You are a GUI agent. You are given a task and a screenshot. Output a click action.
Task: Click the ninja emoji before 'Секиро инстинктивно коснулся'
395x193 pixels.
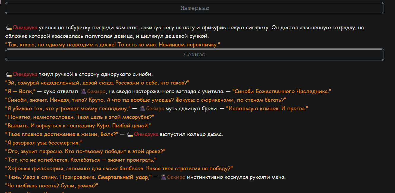pyautogui.click(x=163, y=177)
